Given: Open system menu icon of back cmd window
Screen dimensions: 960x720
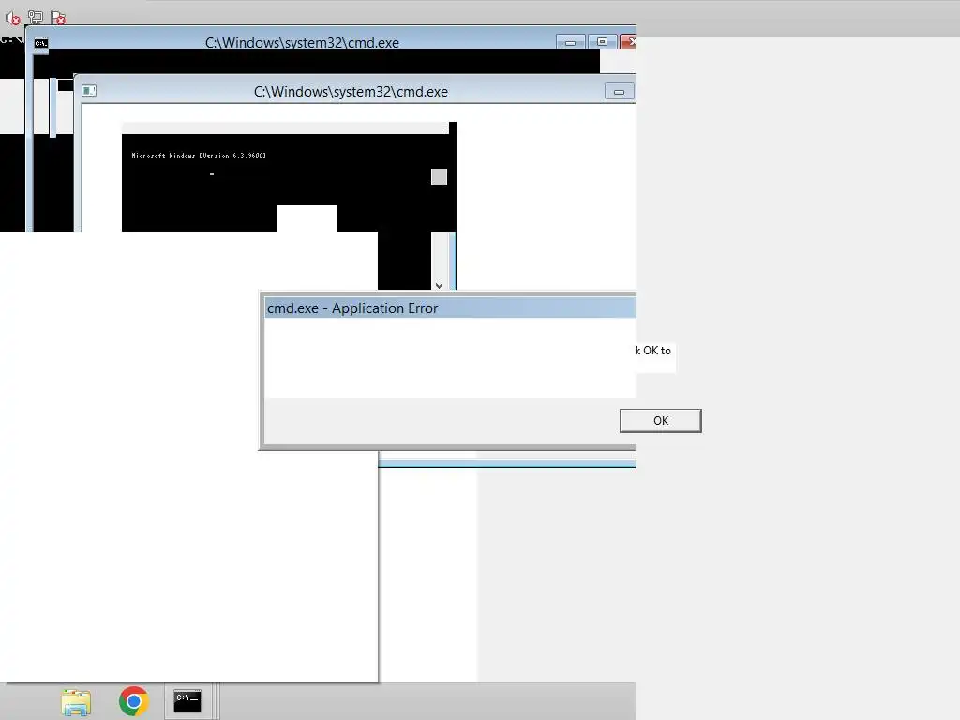Looking at the screenshot, I should point(41,43).
